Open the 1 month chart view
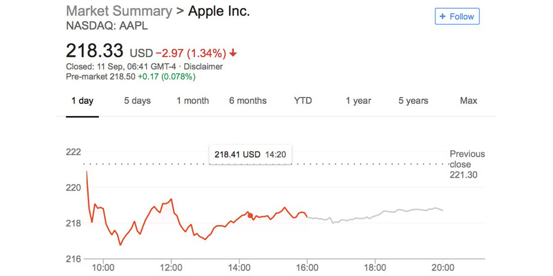The width and height of the screenshot is (553, 276). click(x=192, y=100)
